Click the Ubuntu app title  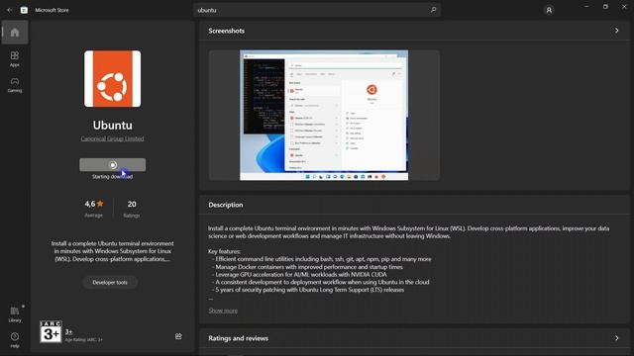click(112, 126)
